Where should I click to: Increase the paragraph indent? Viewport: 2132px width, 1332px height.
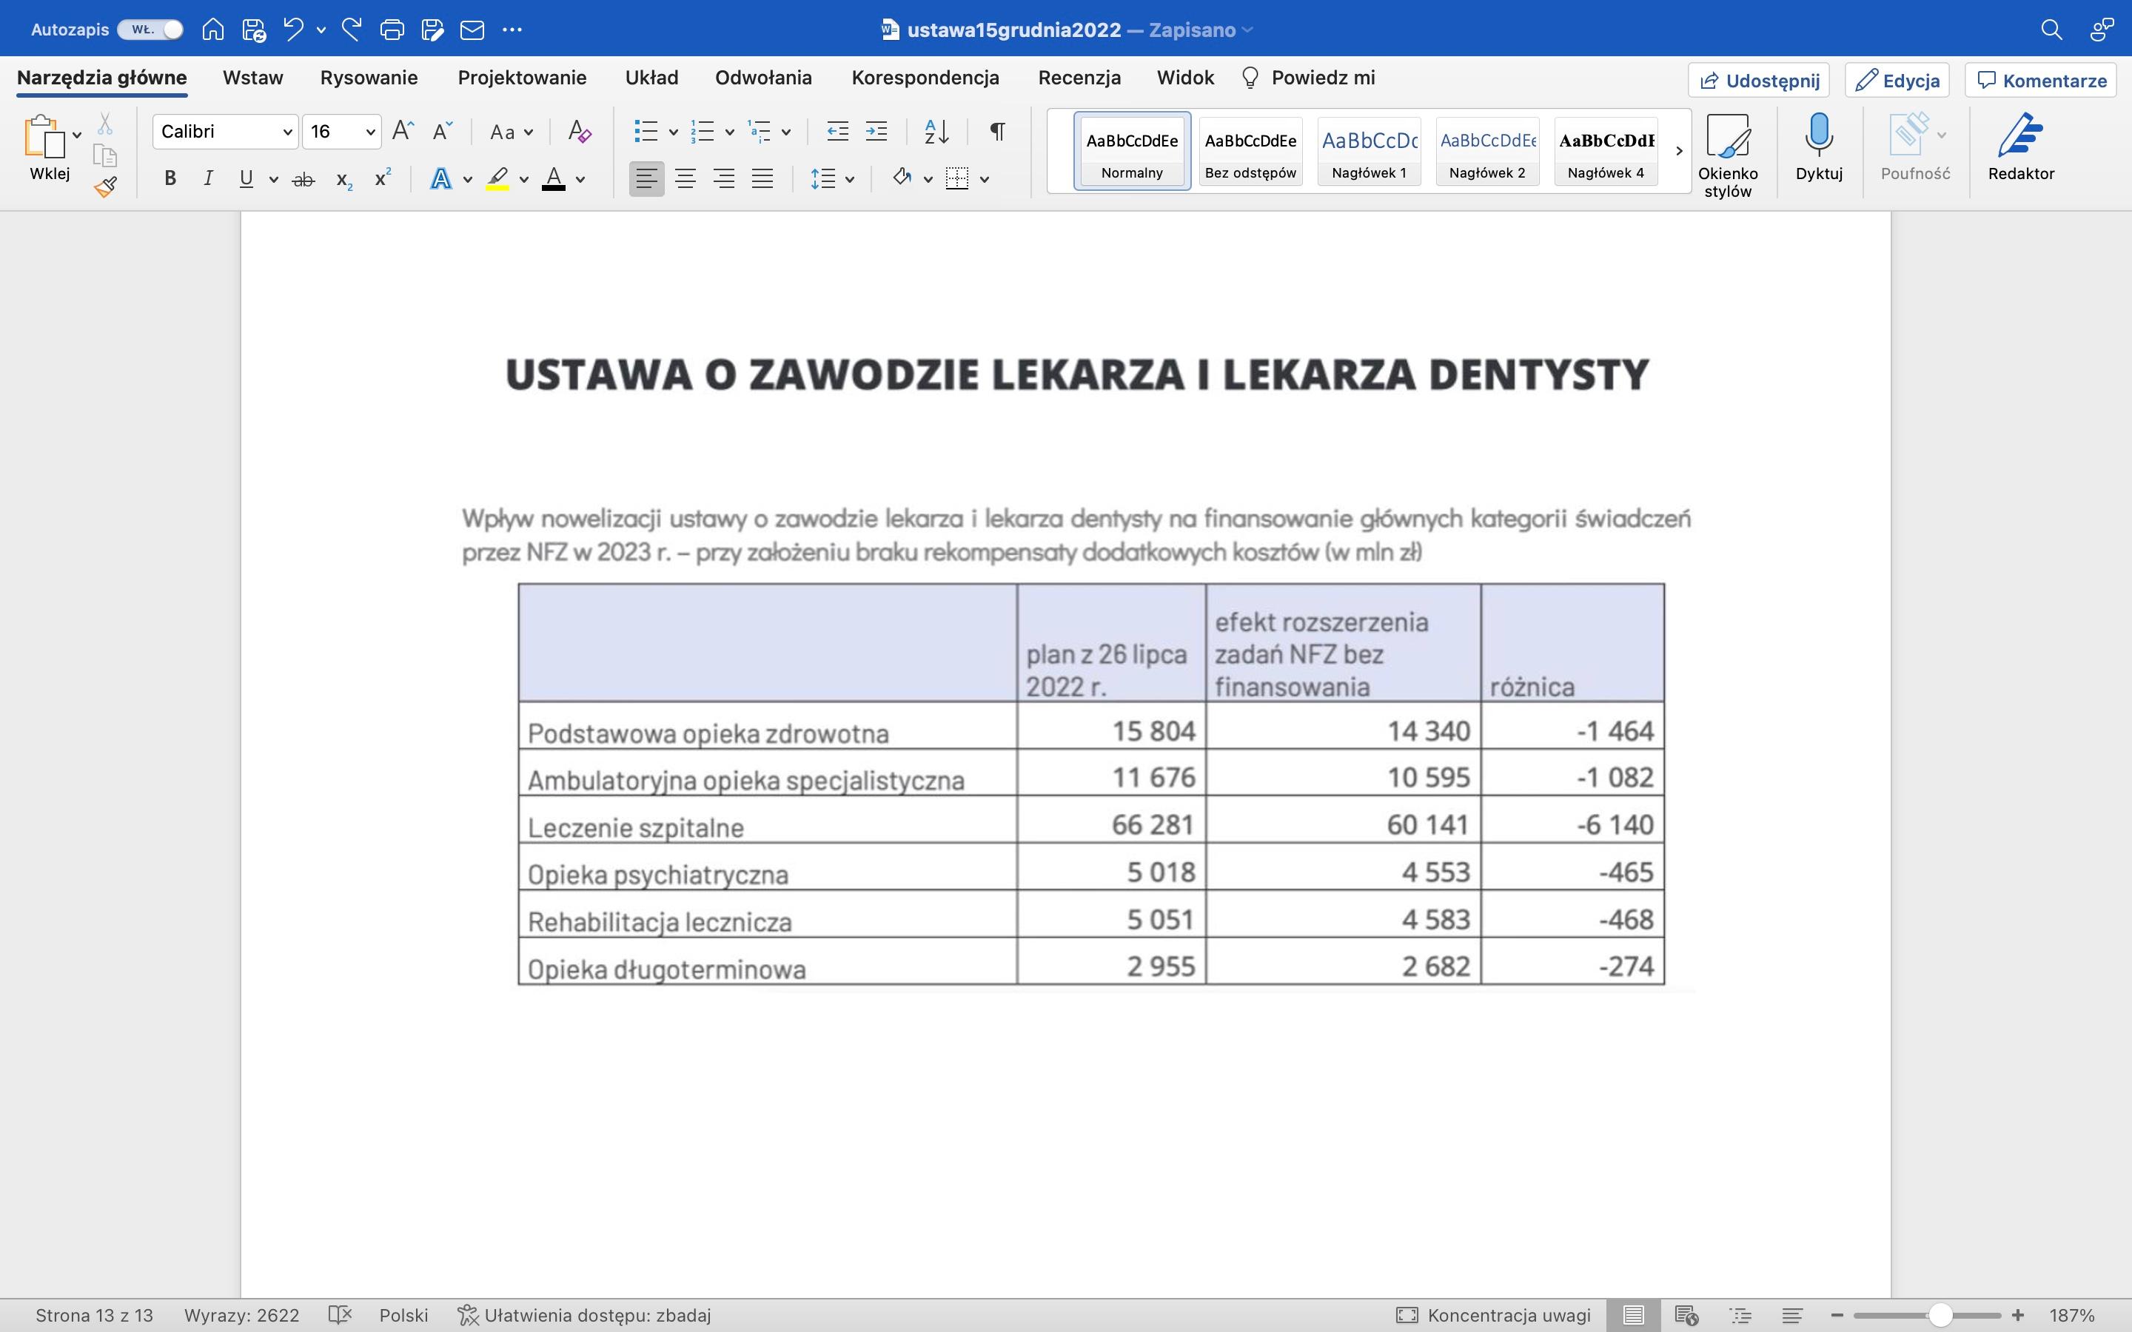click(876, 131)
